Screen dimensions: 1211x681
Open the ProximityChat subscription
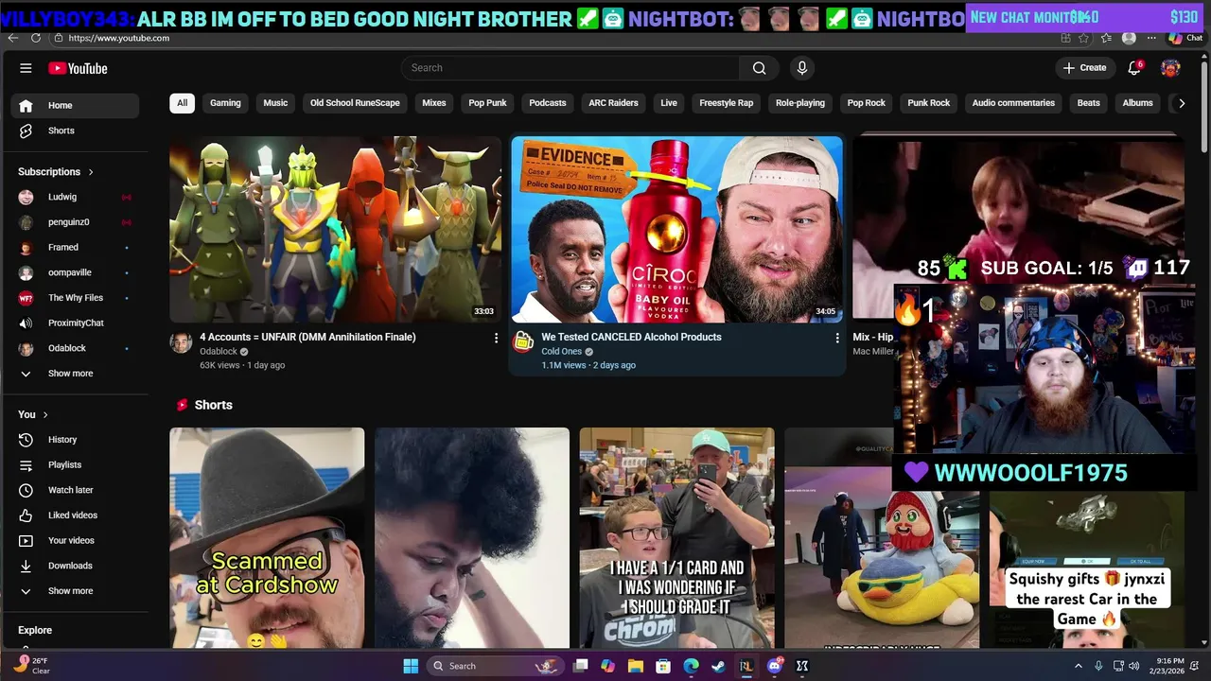(76, 323)
